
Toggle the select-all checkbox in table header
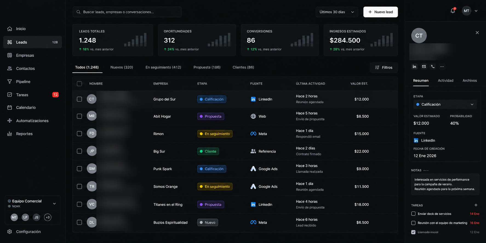pos(79,84)
